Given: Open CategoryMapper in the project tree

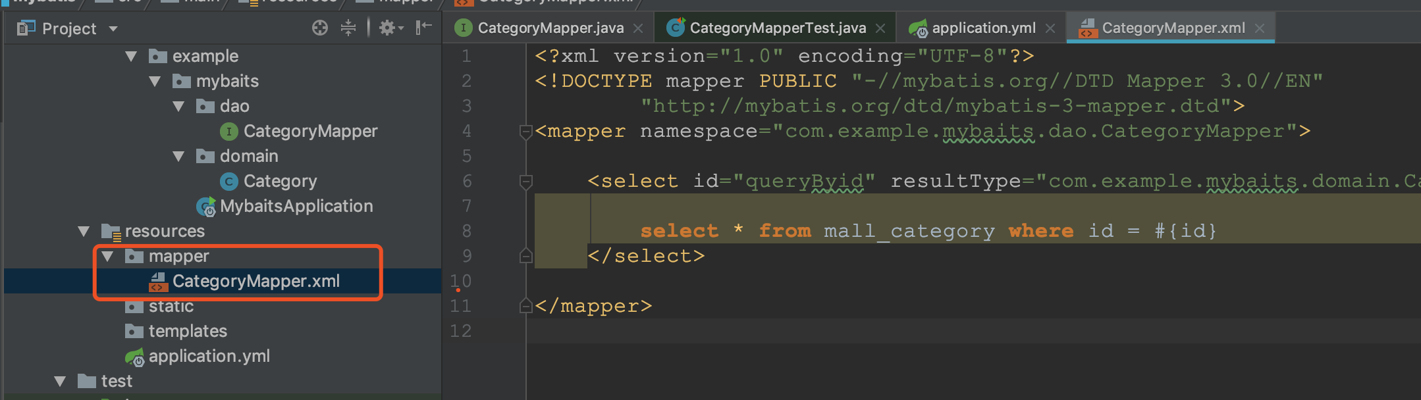Looking at the screenshot, I should pyautogui.click(x=310, y=132).
